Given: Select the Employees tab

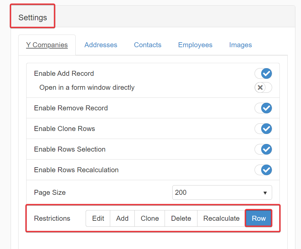Looking at the screenshot, I should tap(195, 45).
